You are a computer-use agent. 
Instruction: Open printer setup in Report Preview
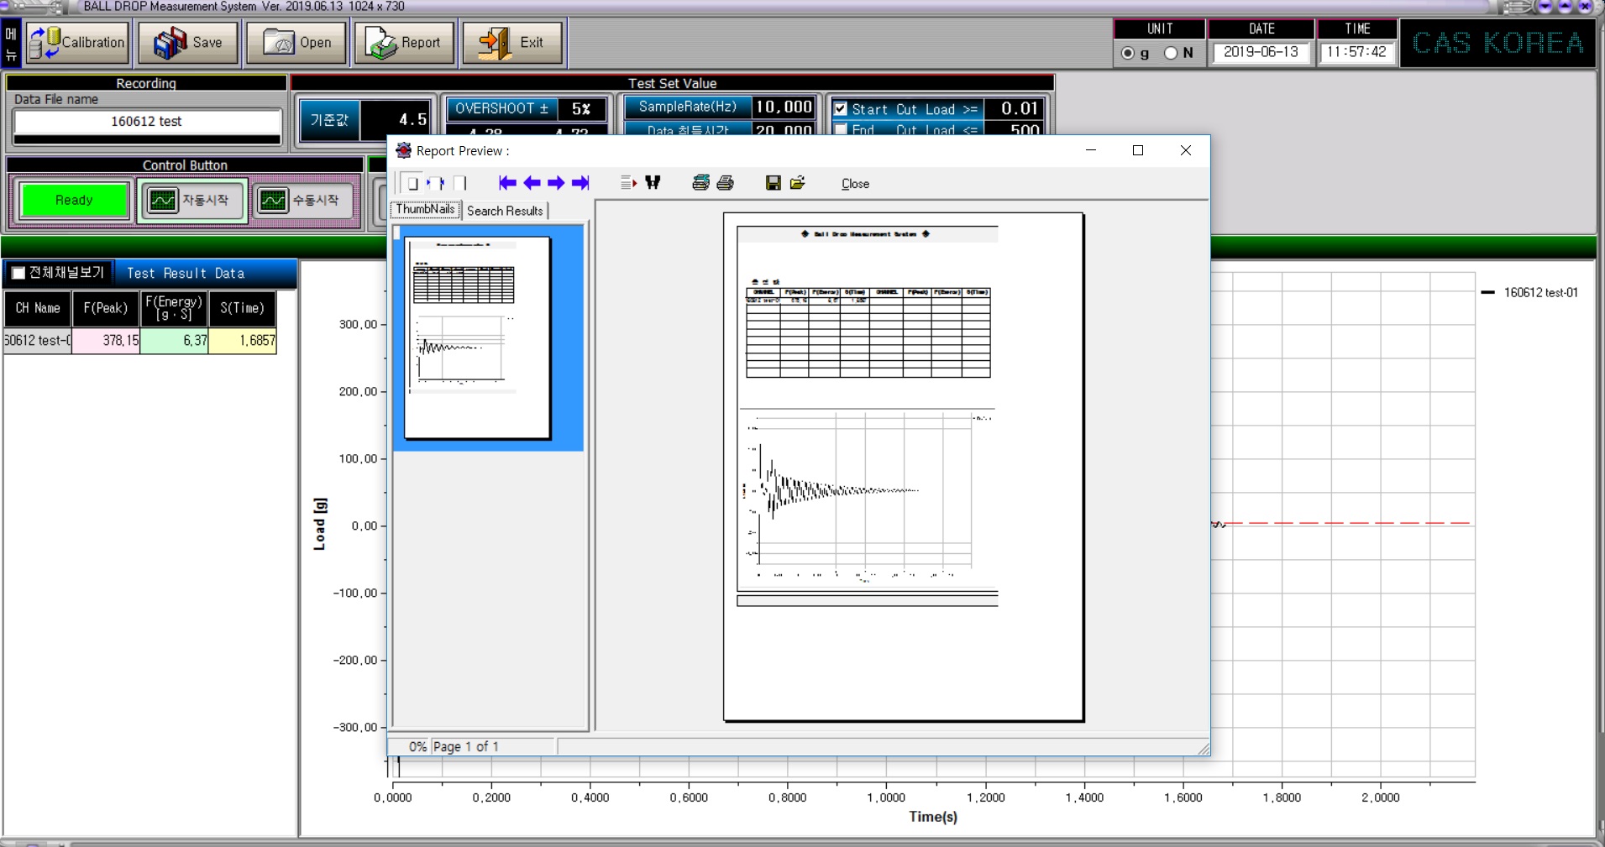point(700,183)
